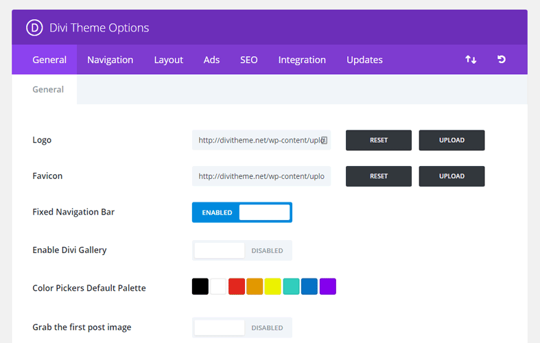Viewport: 540px width, 343px height.
Task: Click the Divi circular D logo icon
Action: 34,27
